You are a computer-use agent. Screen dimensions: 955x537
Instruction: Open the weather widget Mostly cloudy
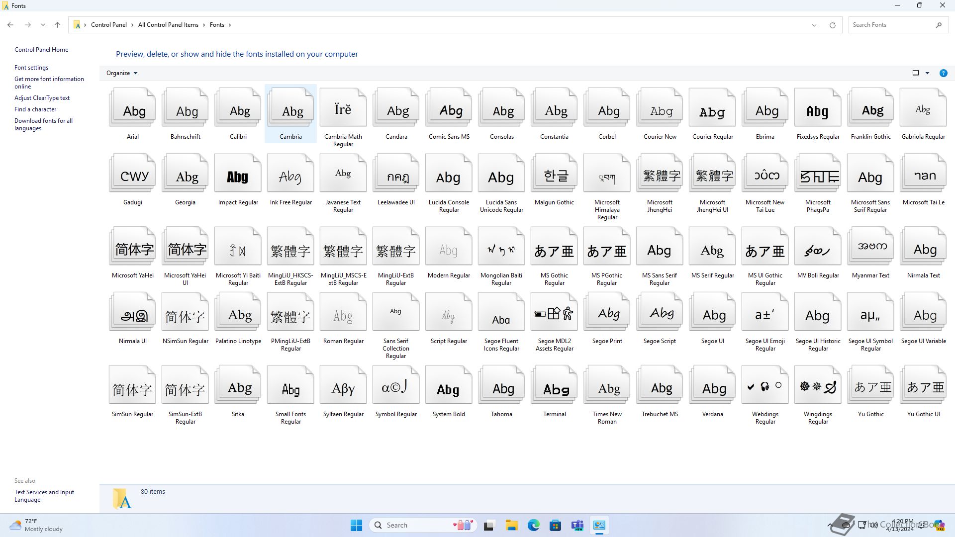click(x=36, y=525)
